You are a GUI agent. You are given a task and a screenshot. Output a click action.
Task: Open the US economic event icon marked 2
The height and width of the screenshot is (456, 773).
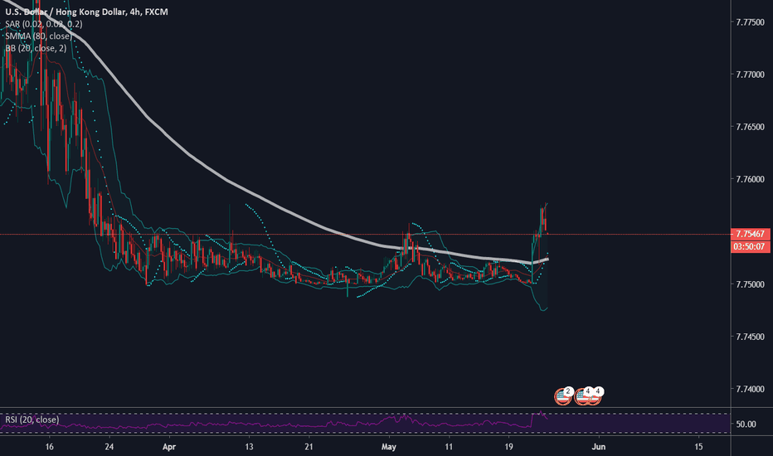click(x=563, y=395)
